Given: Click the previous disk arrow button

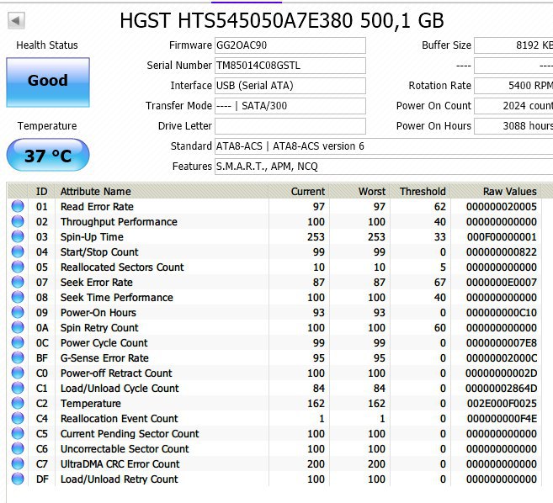Looking at the screenshot, I should click(16, 20).
